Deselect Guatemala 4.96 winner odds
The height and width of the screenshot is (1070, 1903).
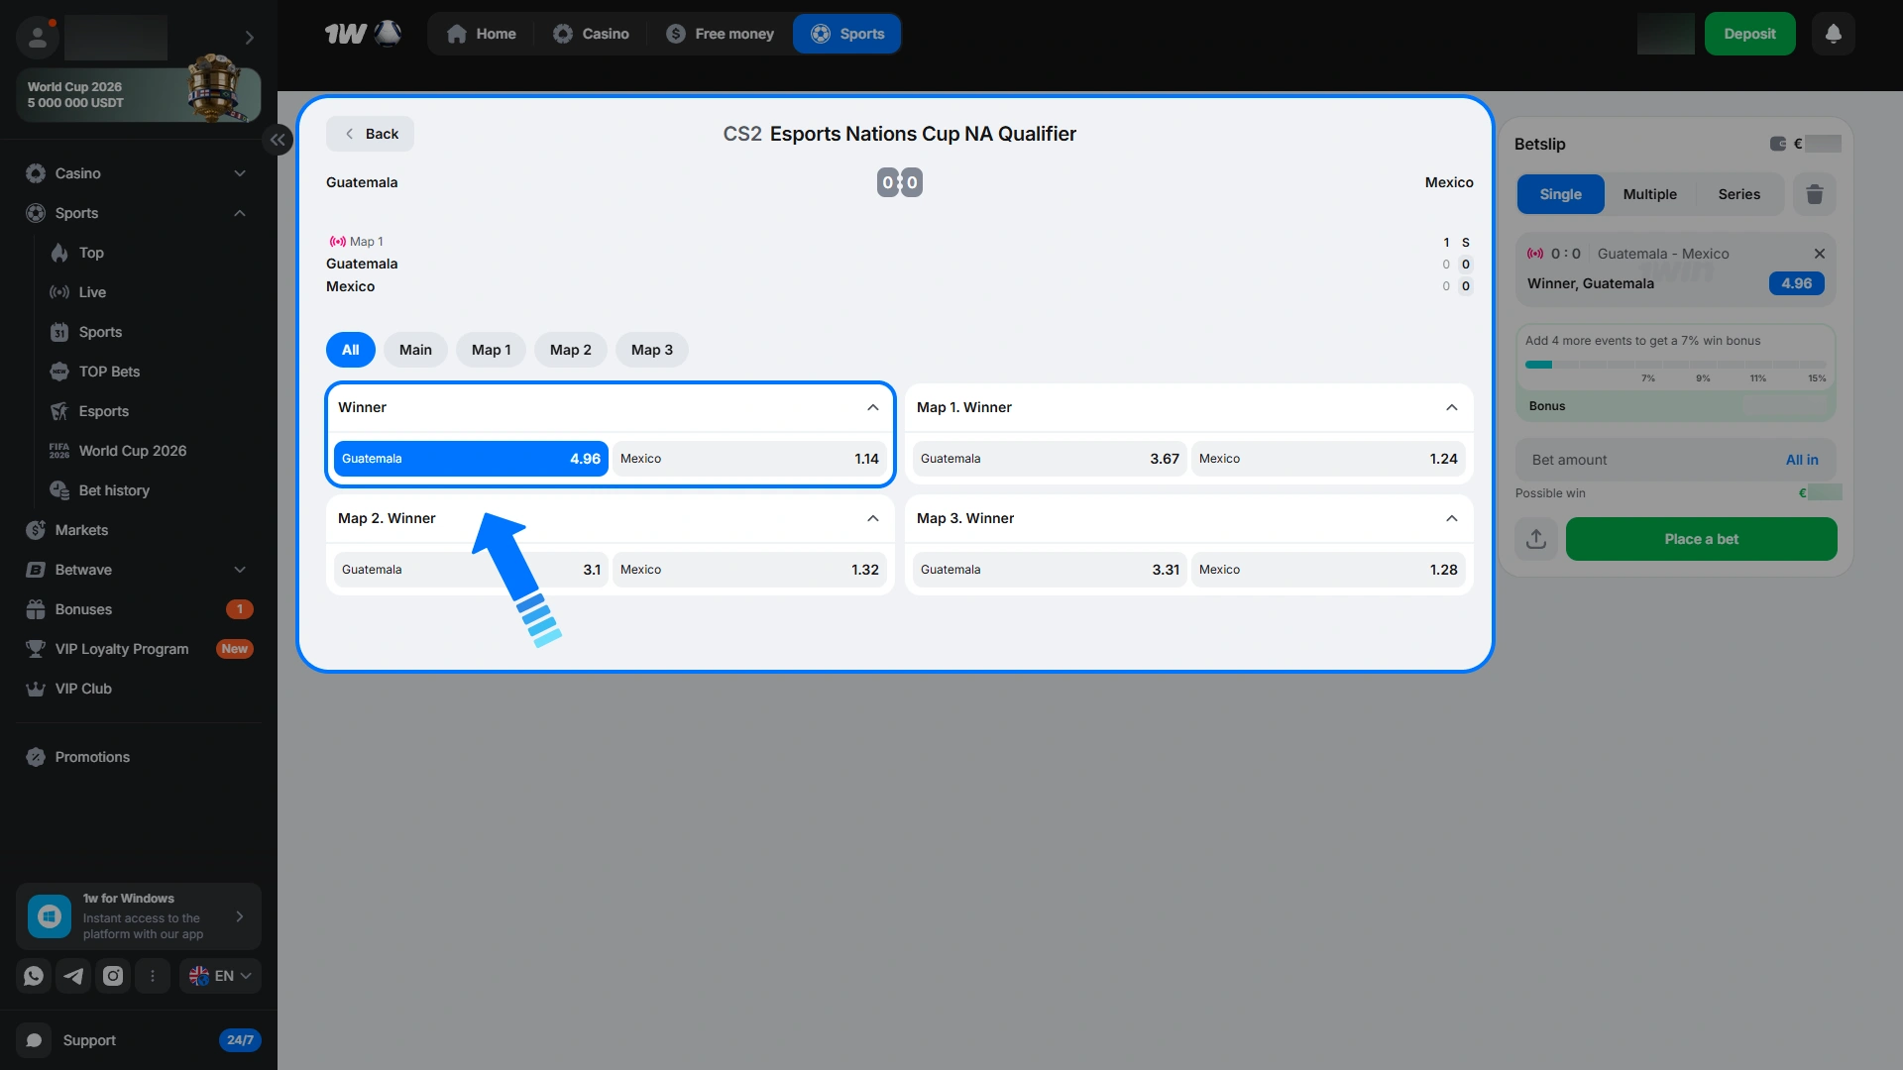click(471, 459)
